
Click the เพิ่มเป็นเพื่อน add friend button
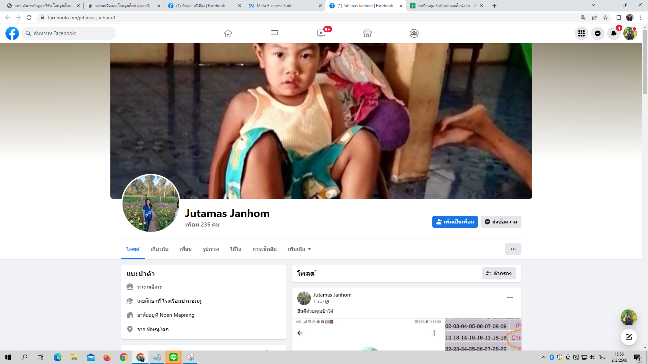tap(455, 222)
